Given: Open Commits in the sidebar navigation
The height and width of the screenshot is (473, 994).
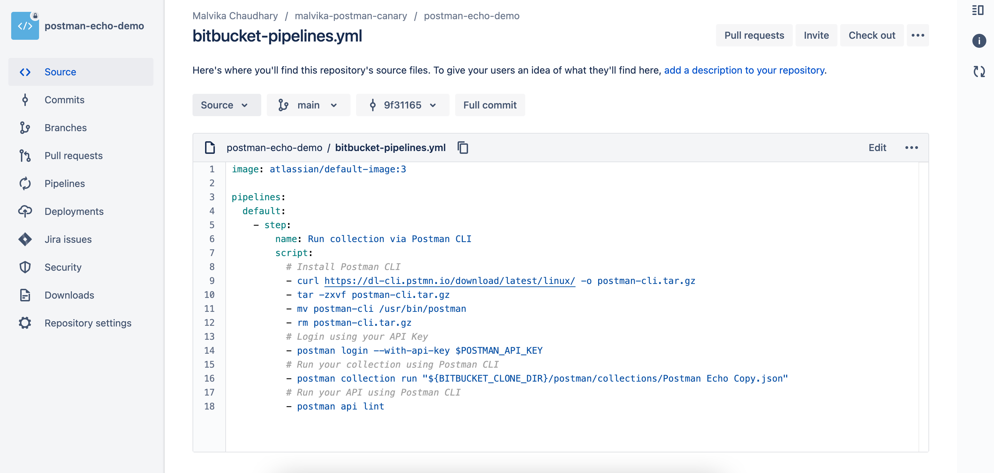Looking at the screenshot, I should point(81,100).
